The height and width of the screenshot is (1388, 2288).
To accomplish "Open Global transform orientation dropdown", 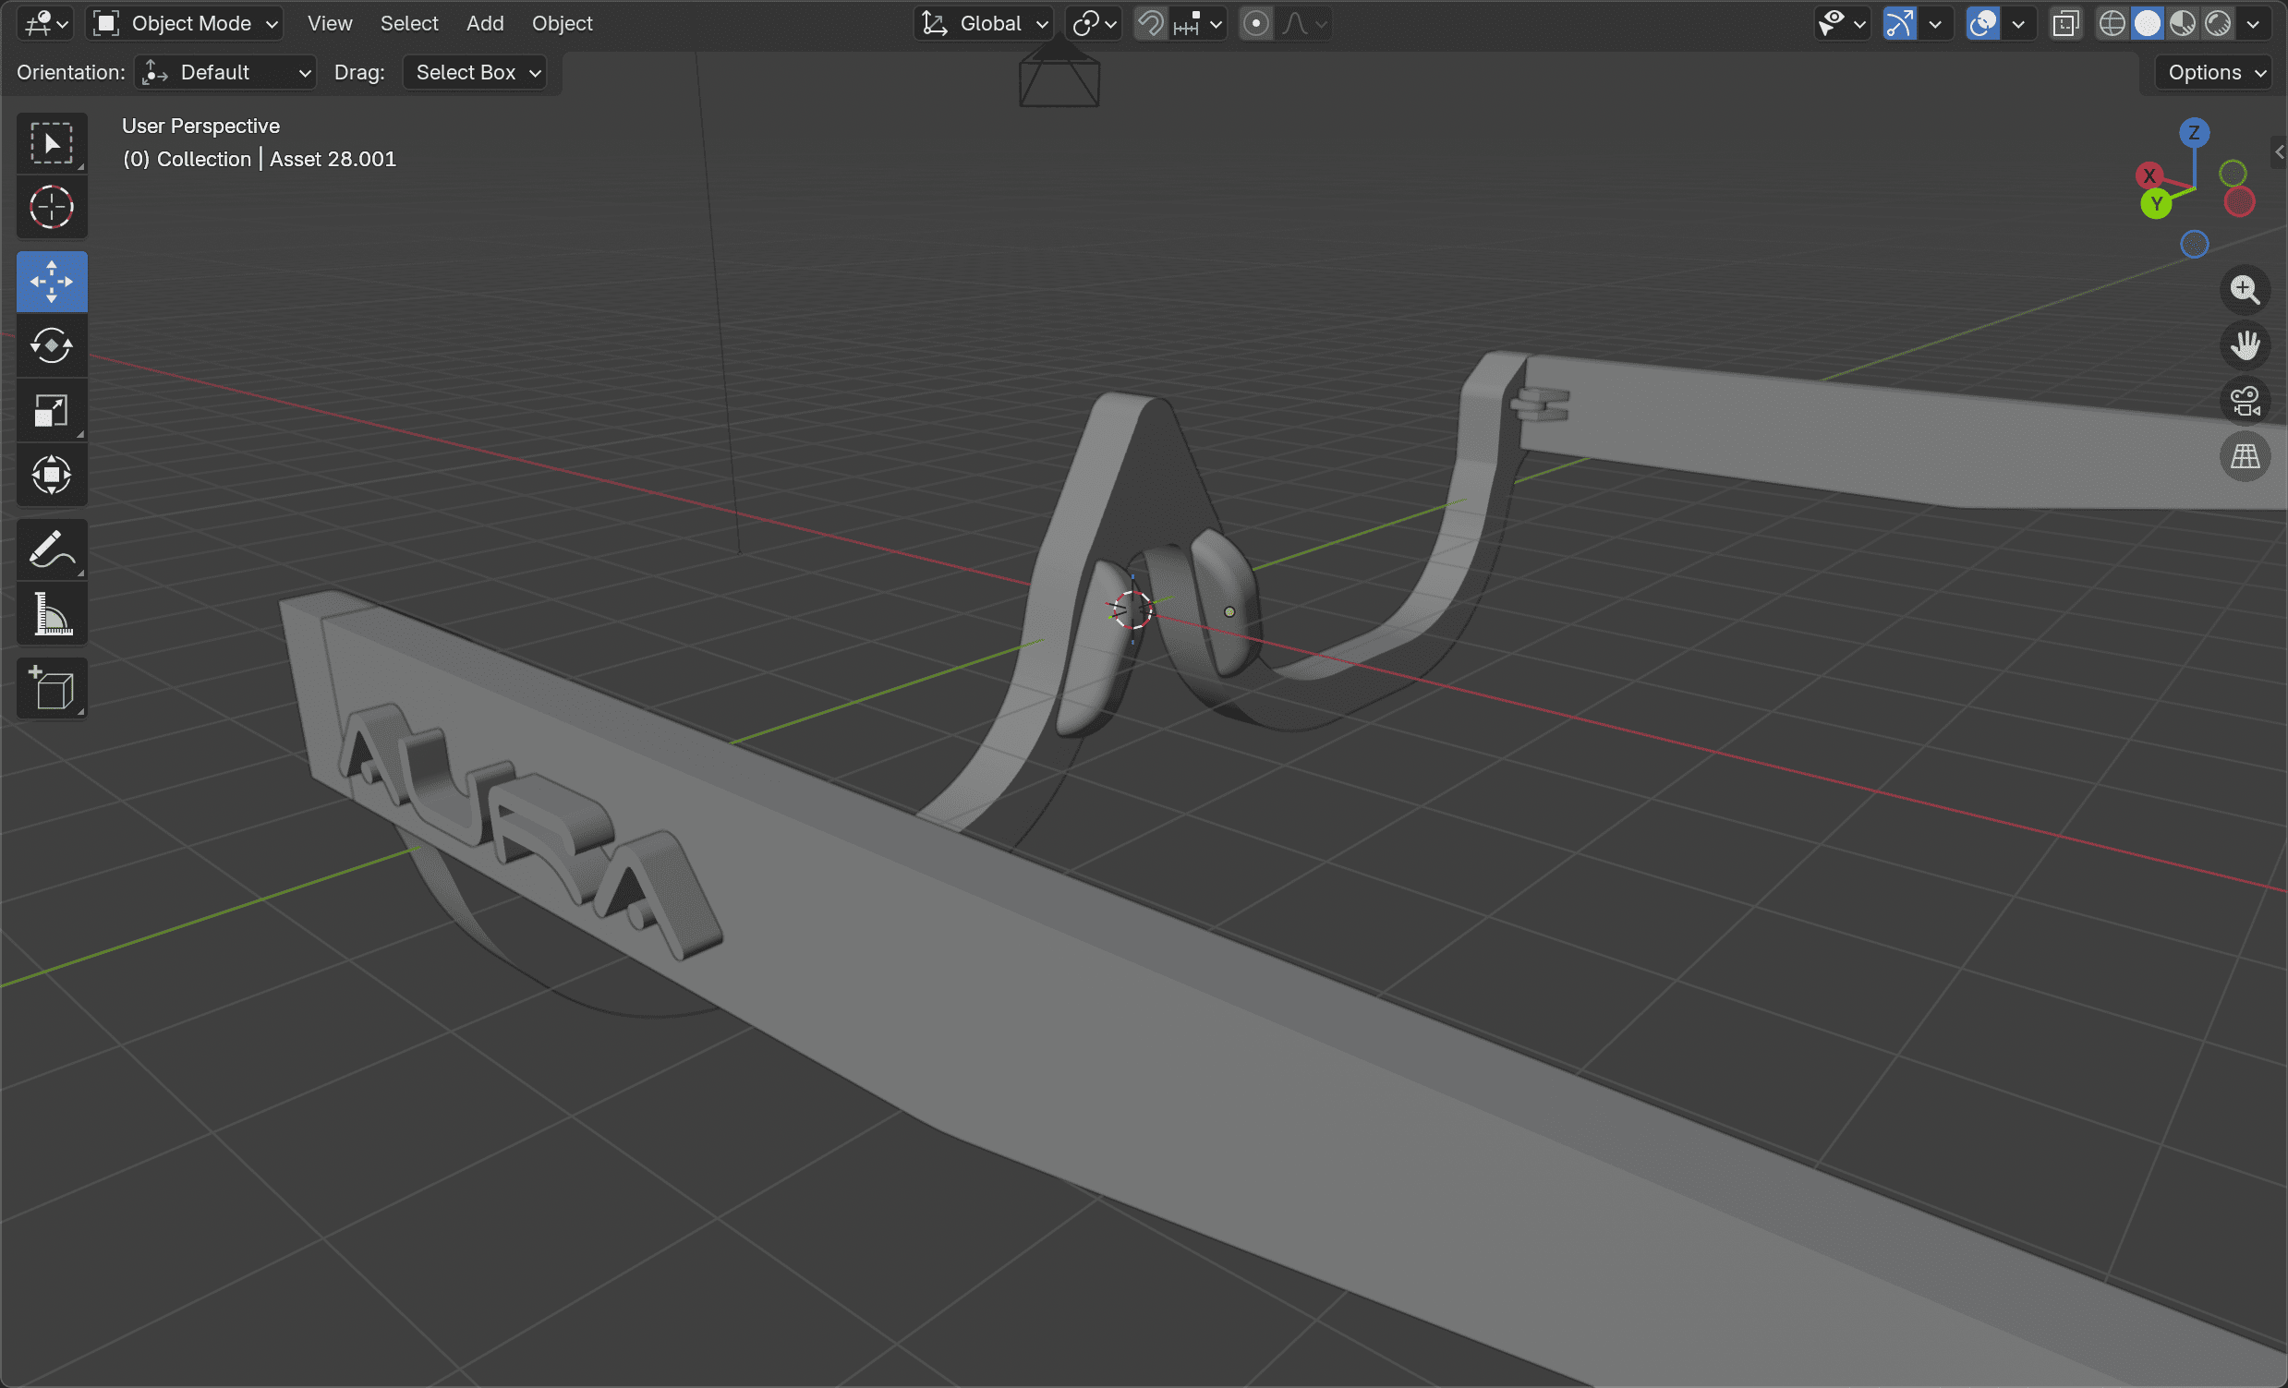I will [987, 23].
